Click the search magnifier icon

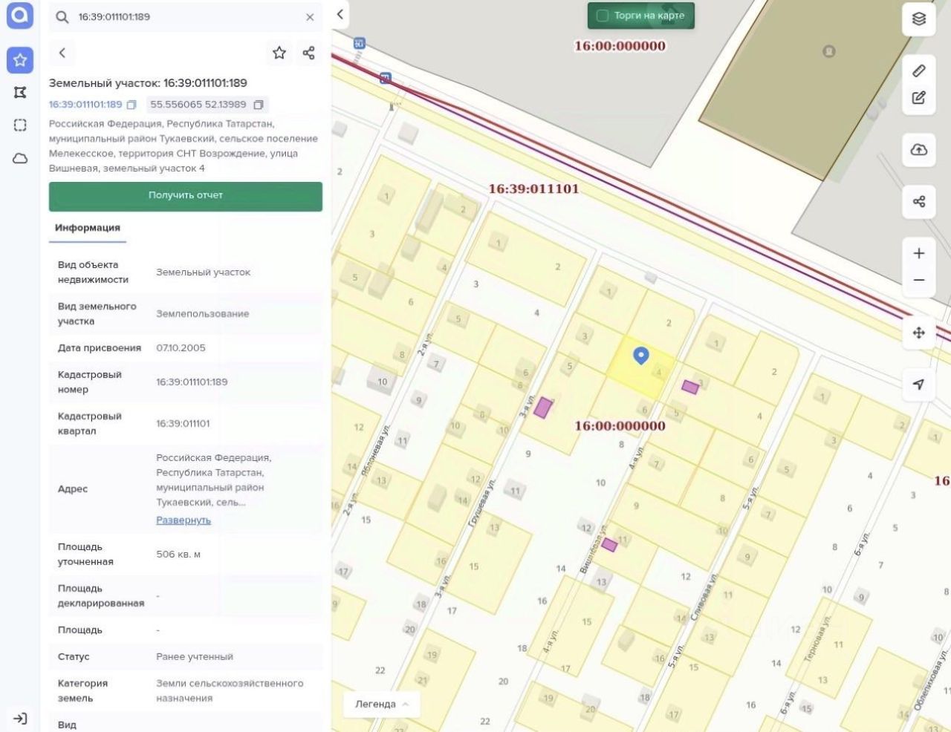coord(62,16)
